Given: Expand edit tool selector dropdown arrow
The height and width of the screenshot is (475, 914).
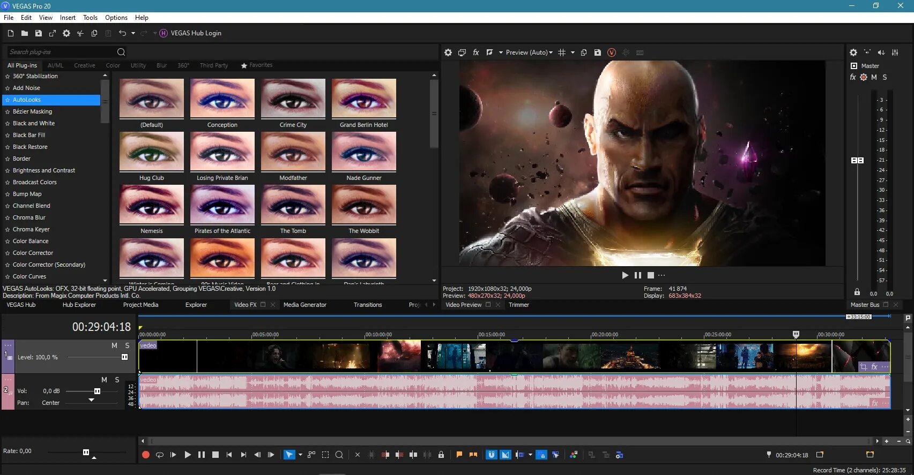Looking at the screenshot, I should coord(300,455).
